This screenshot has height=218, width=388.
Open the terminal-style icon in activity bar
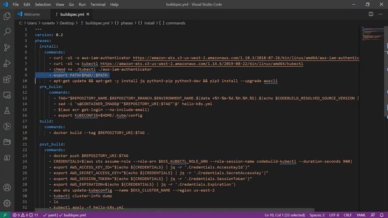pos(7,158)
